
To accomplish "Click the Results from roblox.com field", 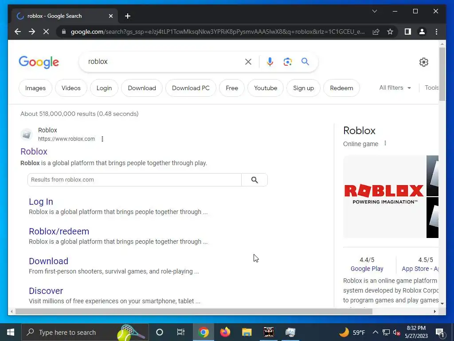I will pos(134,180).
